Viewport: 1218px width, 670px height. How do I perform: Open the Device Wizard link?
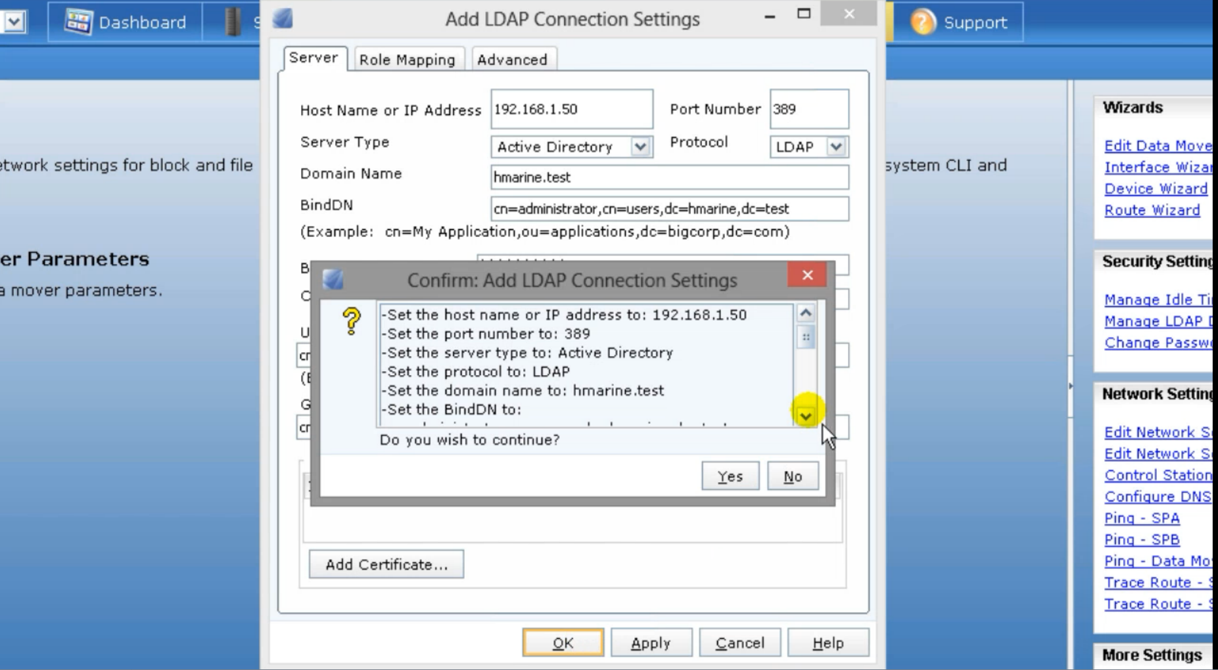tap(1156, 189)
